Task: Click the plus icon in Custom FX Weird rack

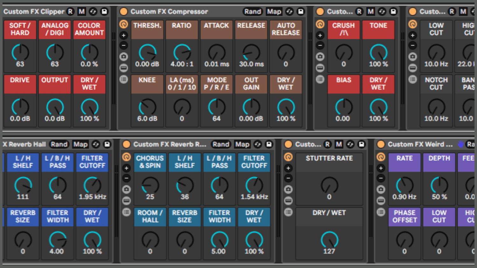Action: (381, 168)
